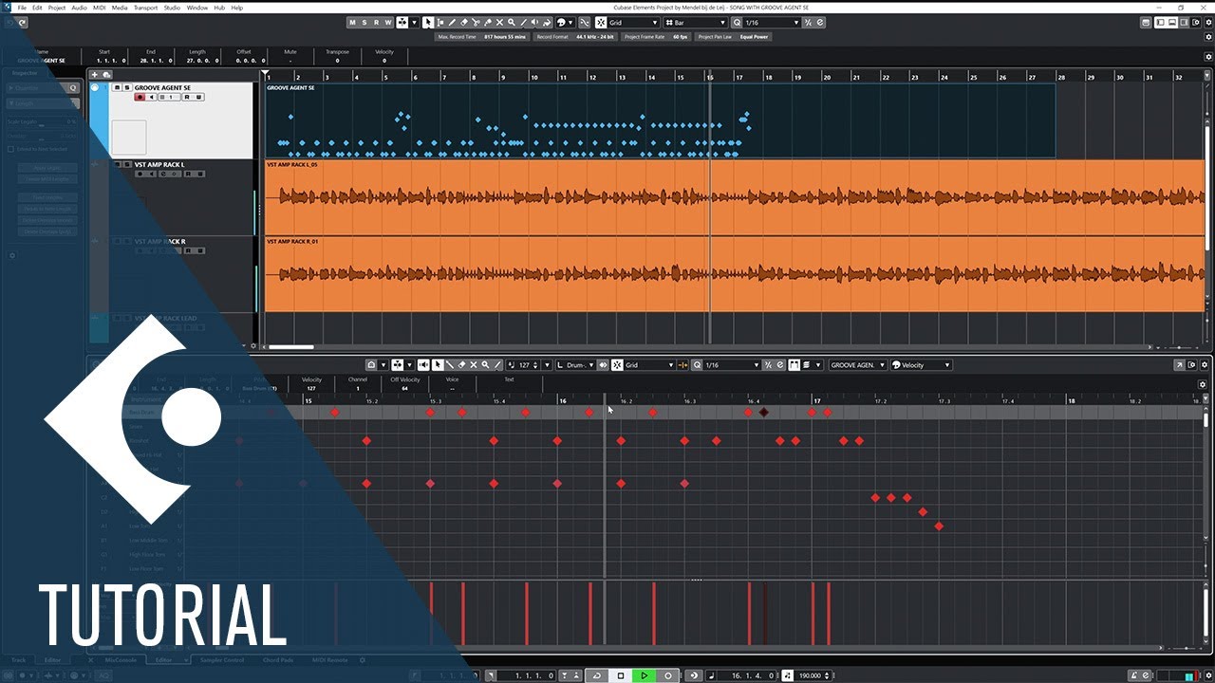The image size is (1215, 683).
Task: Click the Add Track plus button
Action: 95,74
